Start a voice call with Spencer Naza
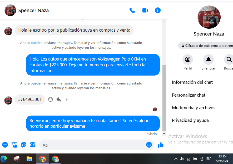The width and height of the screenshot is (233, 164). [x=132, y=10]
